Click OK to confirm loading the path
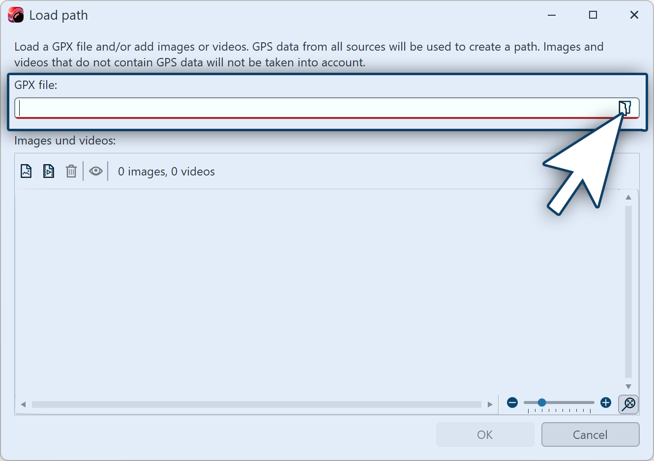654x461 pixels. point(485,434)
